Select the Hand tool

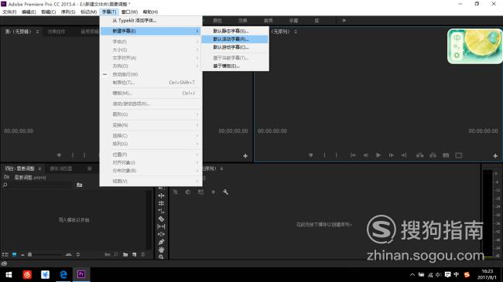pos(161,250)
